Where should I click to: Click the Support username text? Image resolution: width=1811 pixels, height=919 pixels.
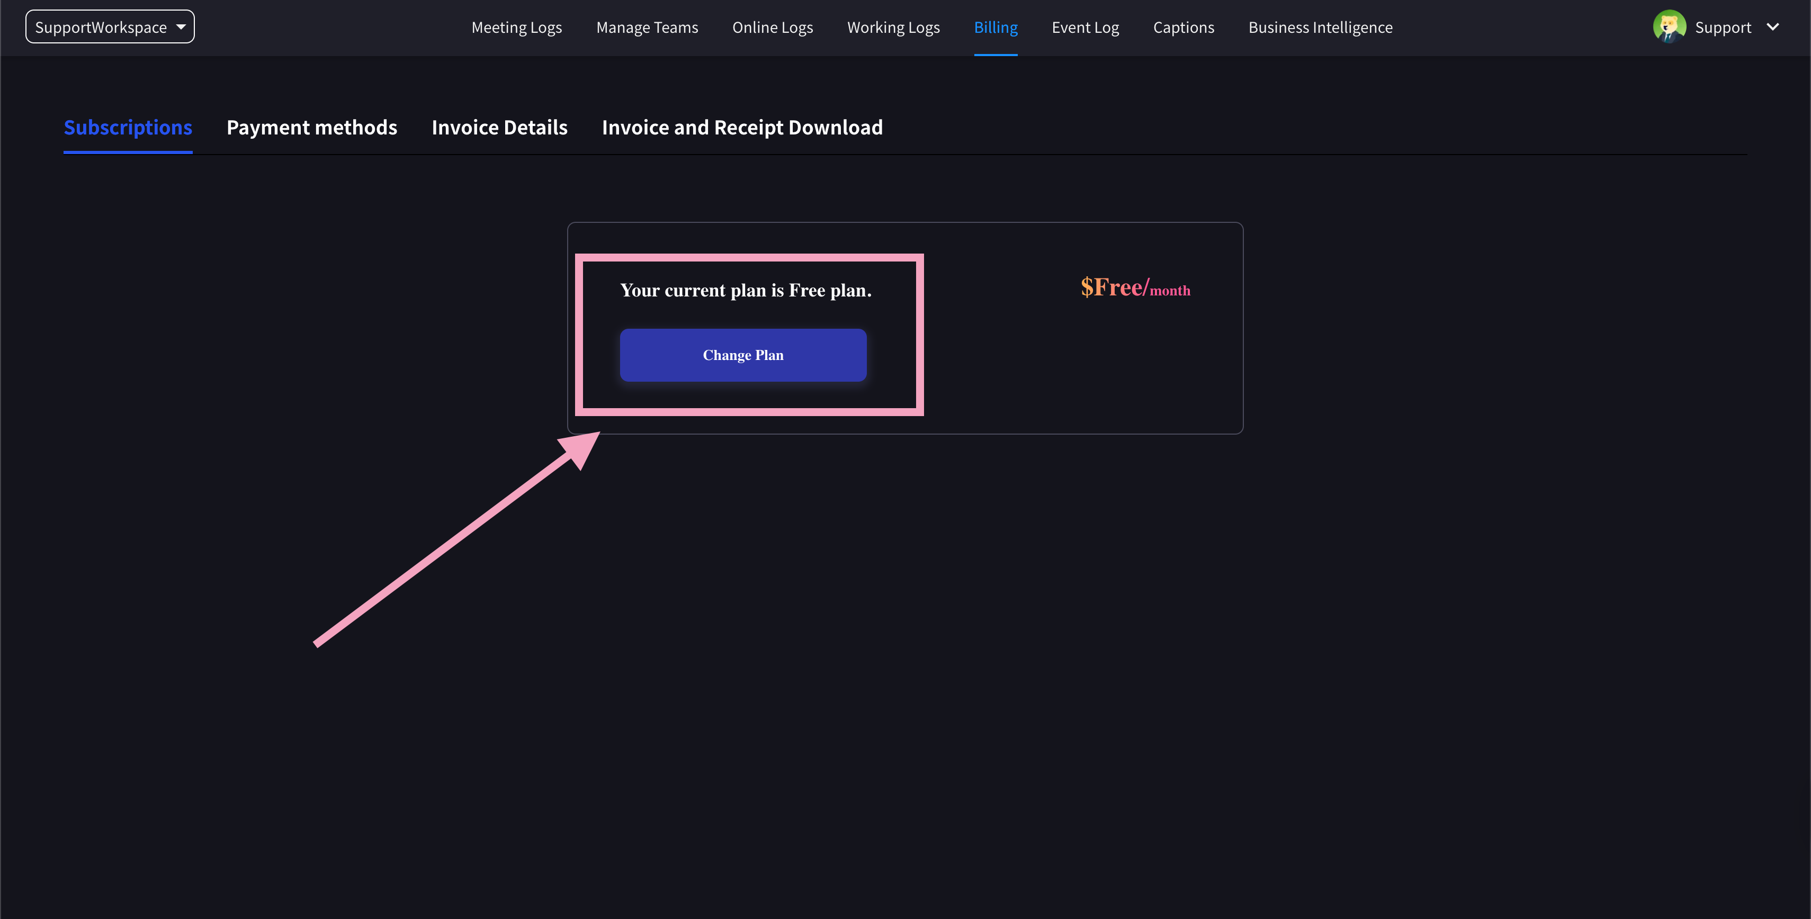[x=1723, y=28]
